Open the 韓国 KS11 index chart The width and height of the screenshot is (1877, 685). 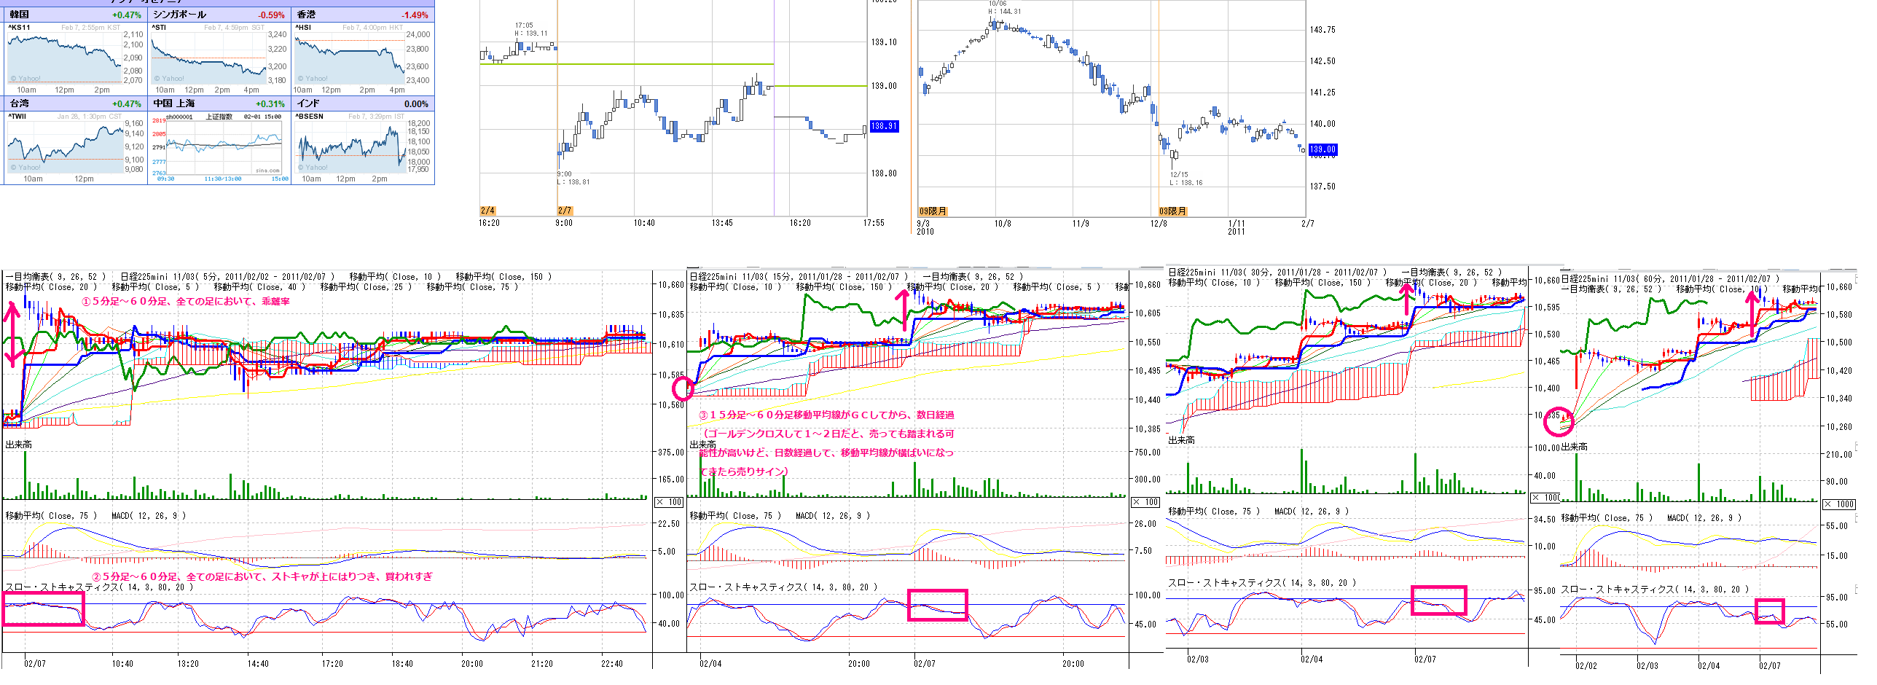[x=66, y=58]
